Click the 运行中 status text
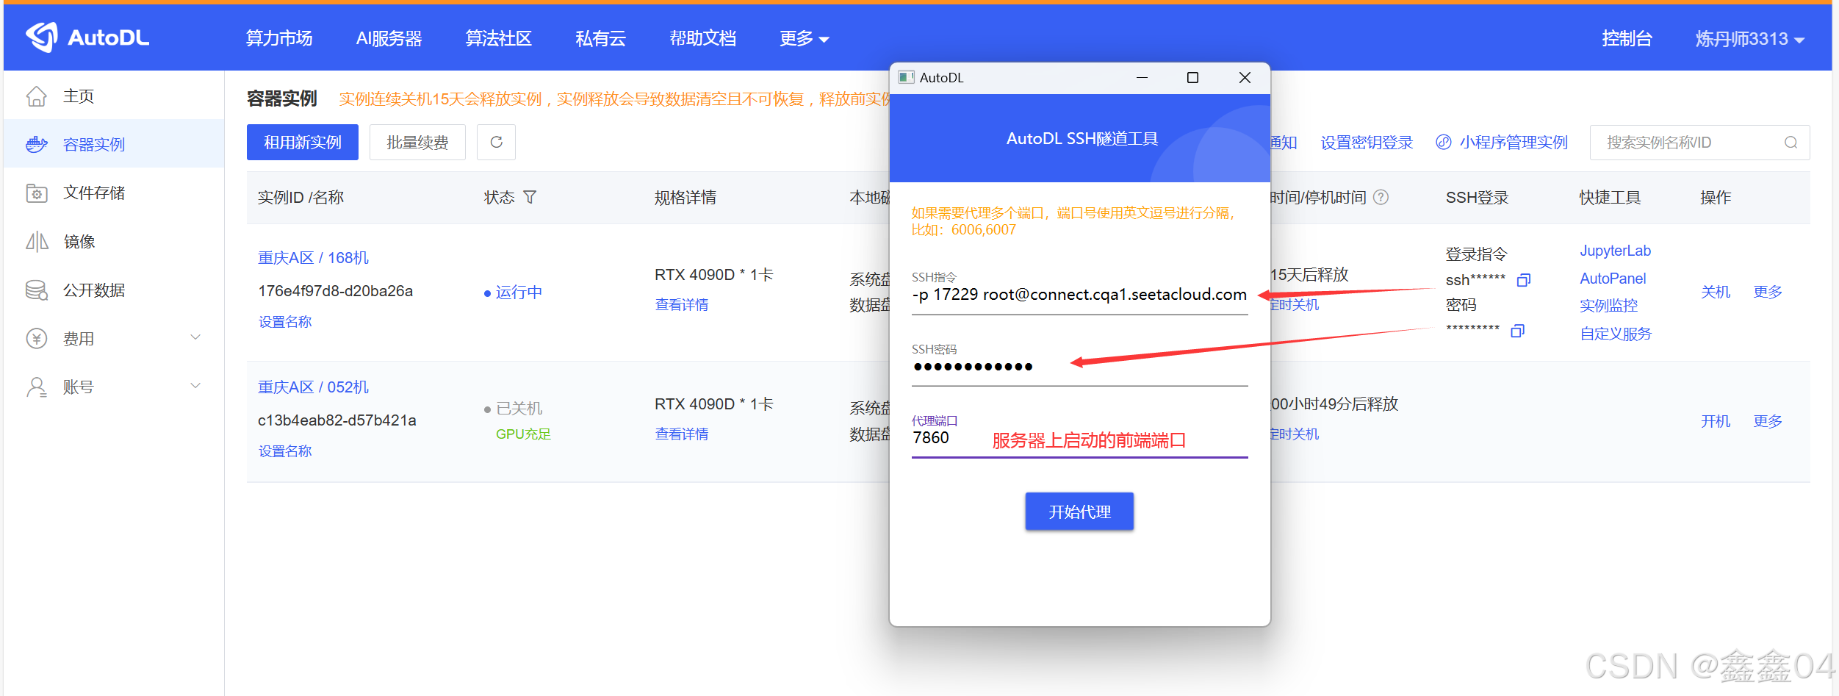The height and width of the screenshot is (696, 1839). [x=519, y=293]
